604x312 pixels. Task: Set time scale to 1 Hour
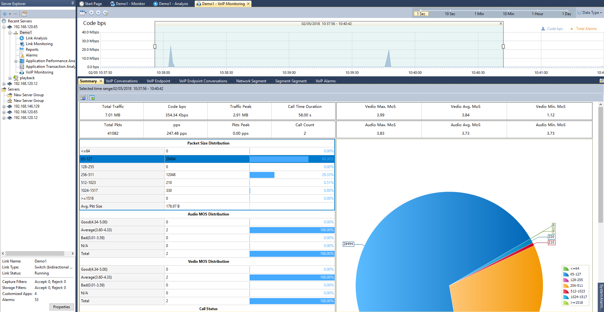point(538,14)
